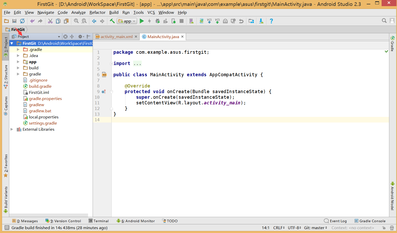Open the Refactor menu
397x233 pixels.
point(97,13)
